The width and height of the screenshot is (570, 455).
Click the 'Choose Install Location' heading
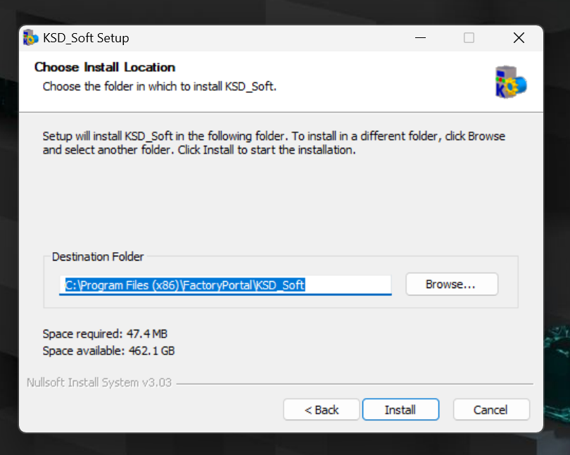(x=105, y=68)
